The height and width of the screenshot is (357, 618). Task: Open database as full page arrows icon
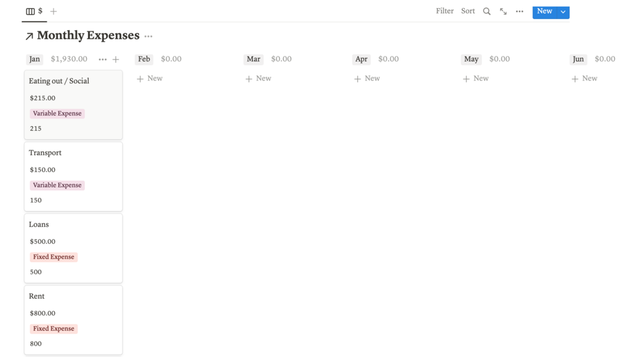click(503, 12)
